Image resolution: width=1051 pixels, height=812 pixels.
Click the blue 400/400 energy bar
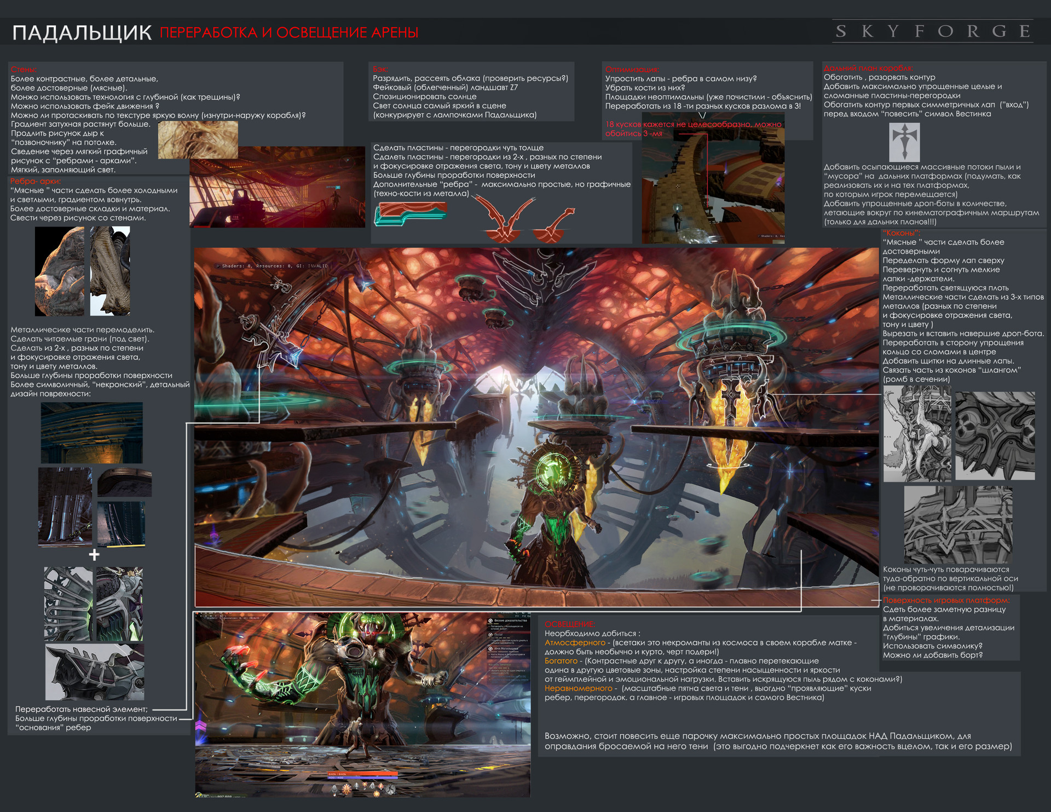[x=362, y=778]
